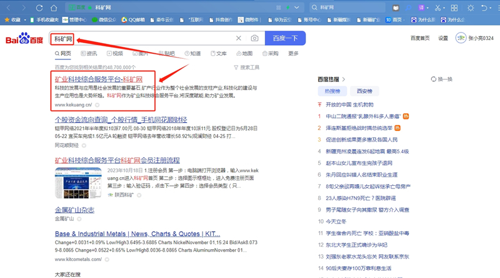
Task: Select the 热搜榜 hot list tab
Action: tap(332, 91)
